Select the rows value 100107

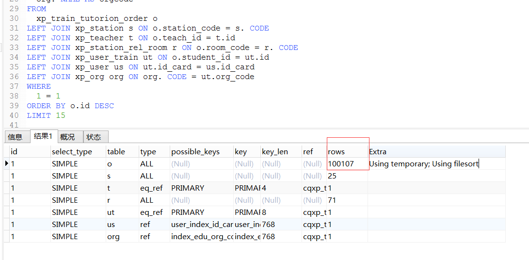coord(347,164)
